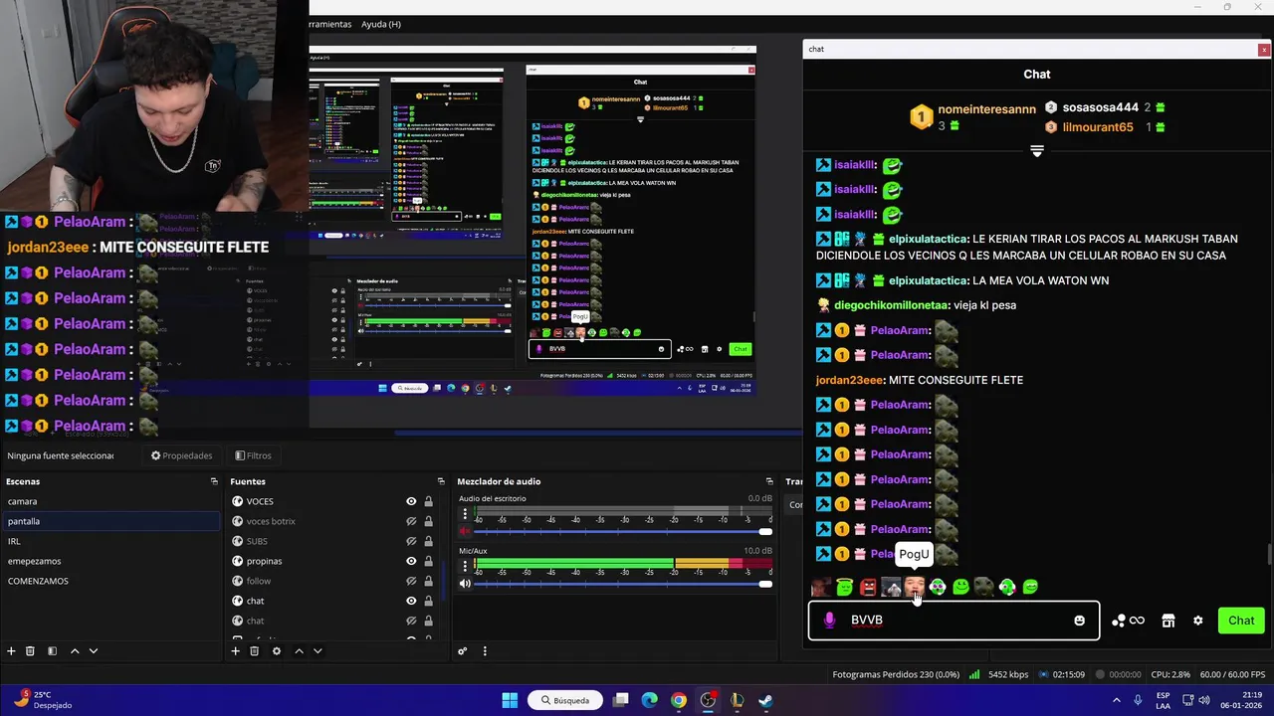Undock the Fuentes panel with its pop-out icon
The height and width of the screenshot is (716, 1274).
tap(441, 481)
